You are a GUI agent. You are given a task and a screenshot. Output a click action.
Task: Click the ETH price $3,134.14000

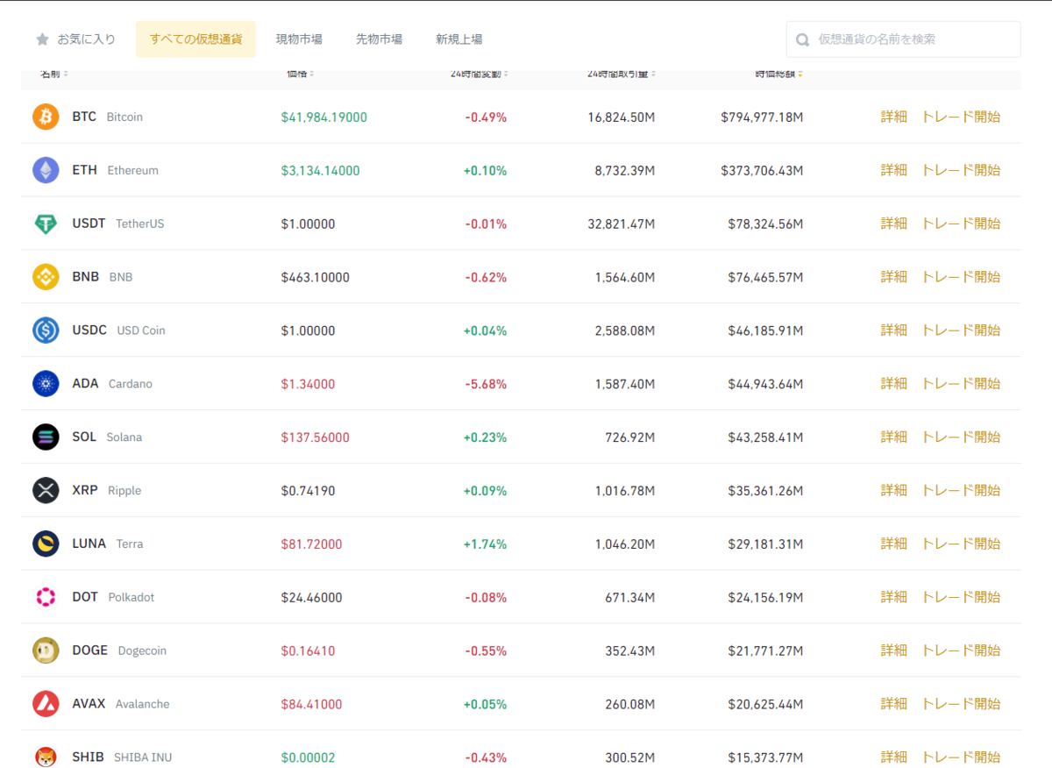[x=321, y=171]
